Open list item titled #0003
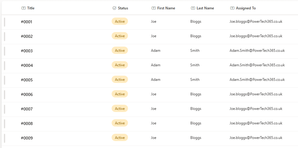This screenshot has height=148, width=298. point(27,51)
